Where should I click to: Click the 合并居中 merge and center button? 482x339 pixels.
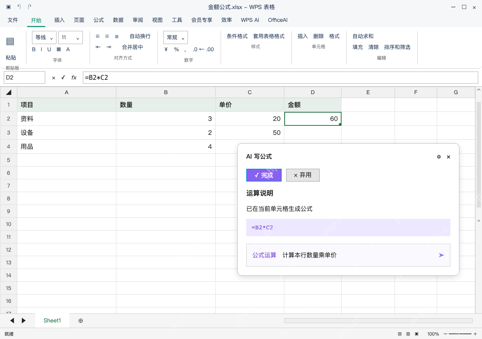click(133, 47)
